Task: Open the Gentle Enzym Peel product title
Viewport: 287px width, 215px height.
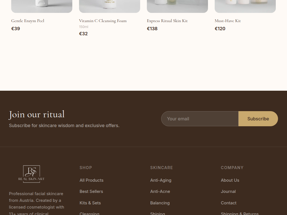Action: point(28,21)
